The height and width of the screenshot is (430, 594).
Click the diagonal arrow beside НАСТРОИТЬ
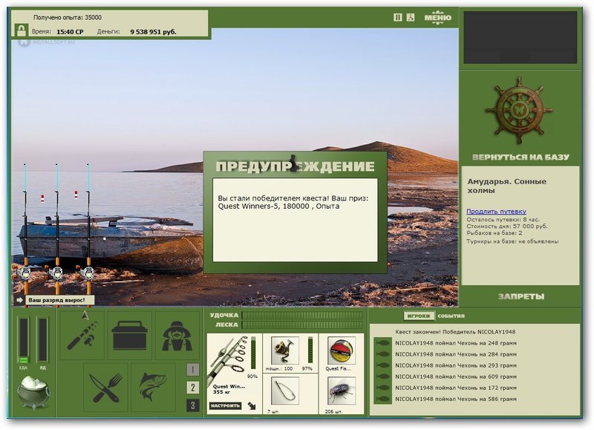[252, 406]
